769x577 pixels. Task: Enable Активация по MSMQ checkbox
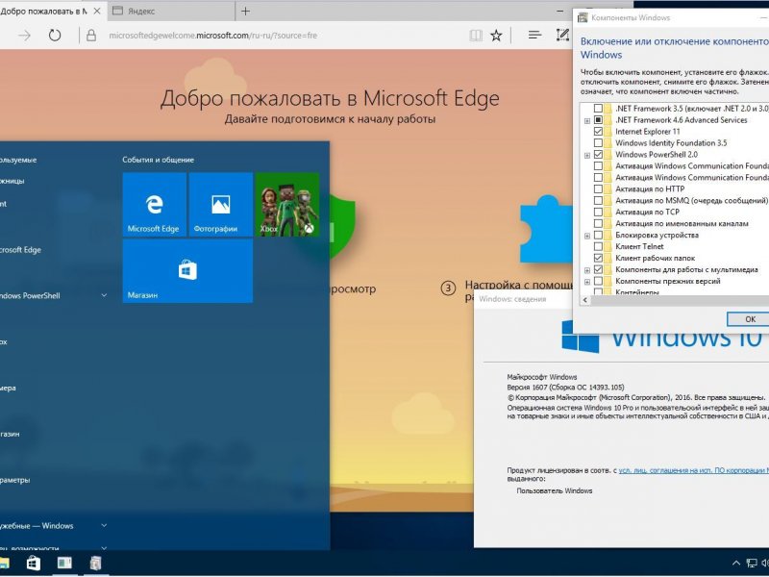pos(598,200)
